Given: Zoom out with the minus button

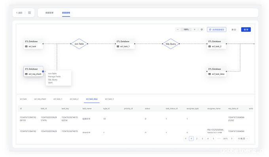Looking at the screenshot, I should 178,30.
